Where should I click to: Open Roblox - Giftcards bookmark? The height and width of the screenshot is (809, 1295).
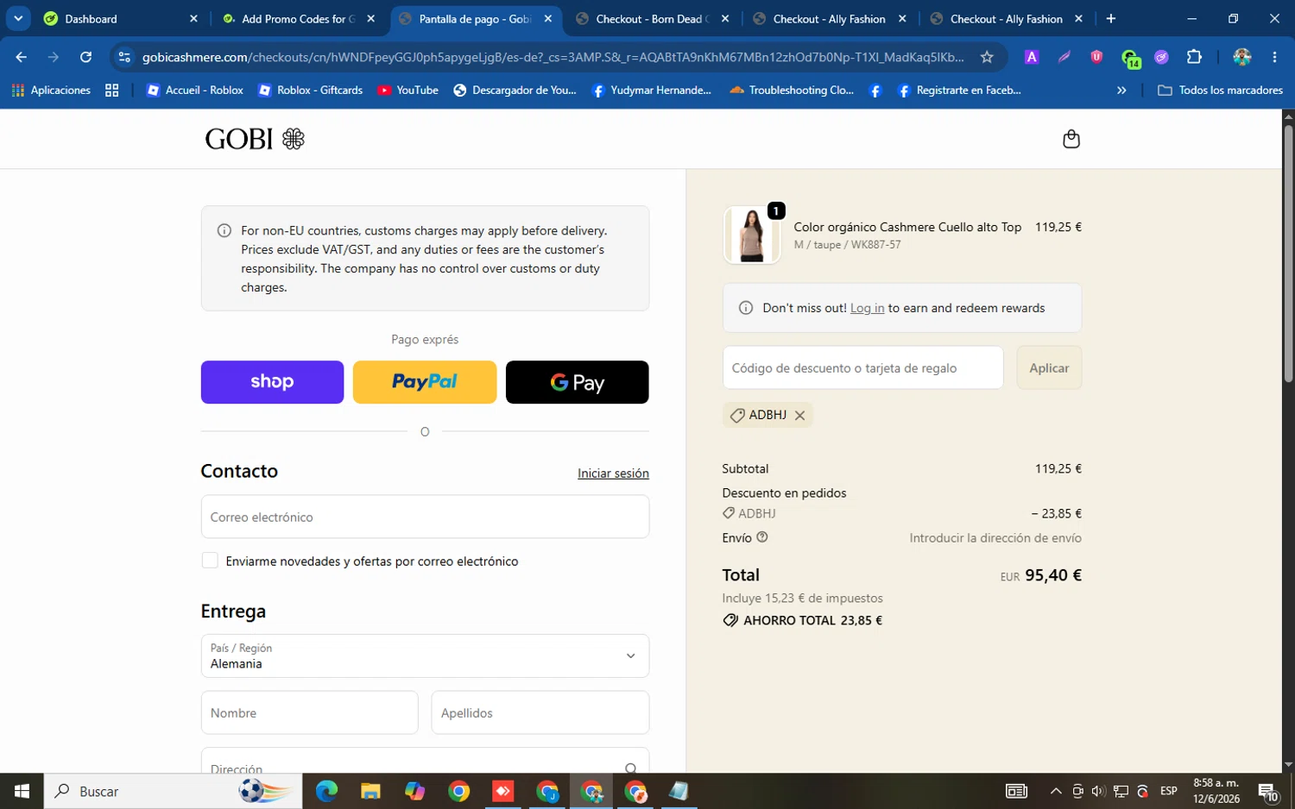point(311,90)
